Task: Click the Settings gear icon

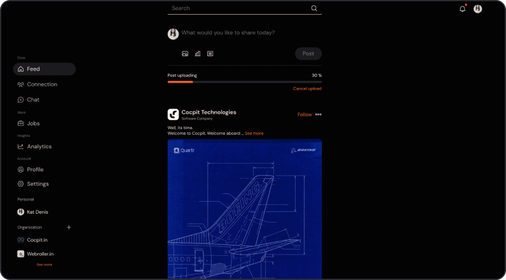Action: (20, 184)
